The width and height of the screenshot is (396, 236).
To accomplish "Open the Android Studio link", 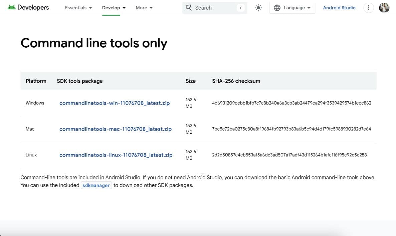I will tap(339, 8).
